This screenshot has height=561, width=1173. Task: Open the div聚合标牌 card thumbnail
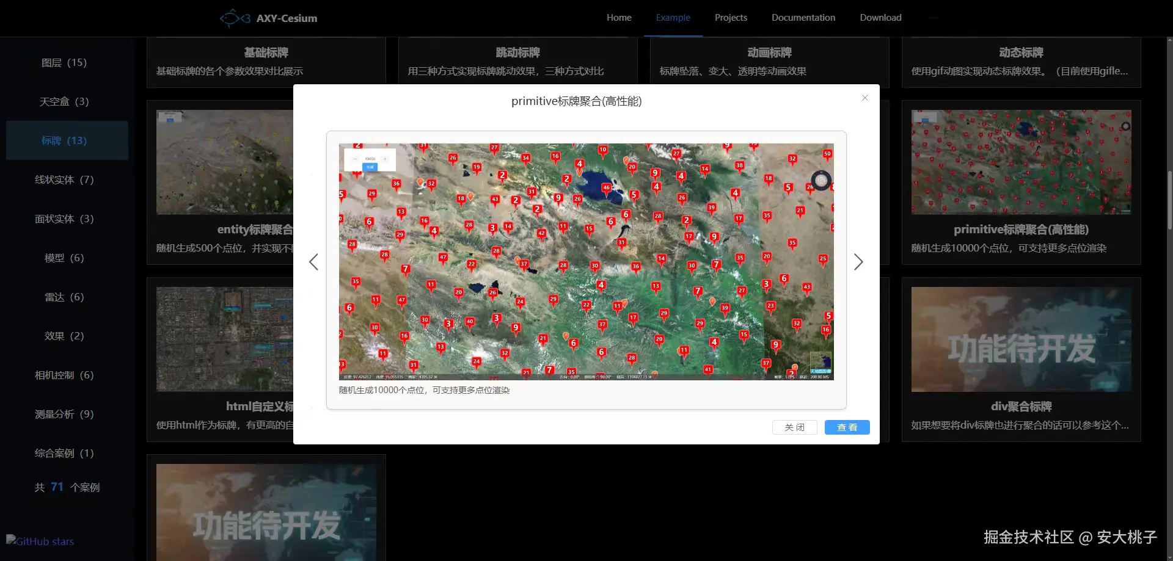(1021, 339)
